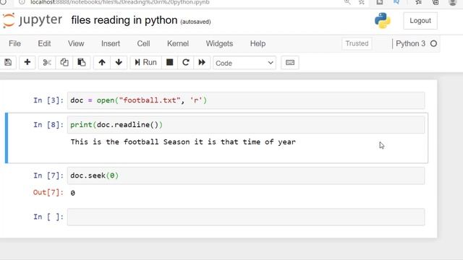Move the selected cell up
Viewport: 463px width, 260px height.
click(102, 63)
